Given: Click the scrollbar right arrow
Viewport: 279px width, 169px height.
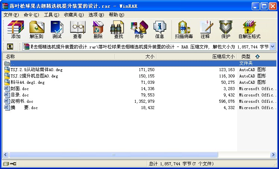Looking at the screenshot, I should pos(273,154).
